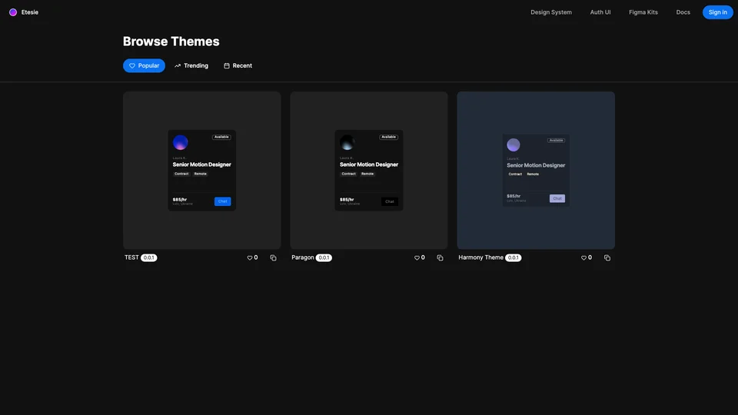Click the Available badge in TEST preview
The width and height of the screenshot is (738, 415).
pos(221,137)
